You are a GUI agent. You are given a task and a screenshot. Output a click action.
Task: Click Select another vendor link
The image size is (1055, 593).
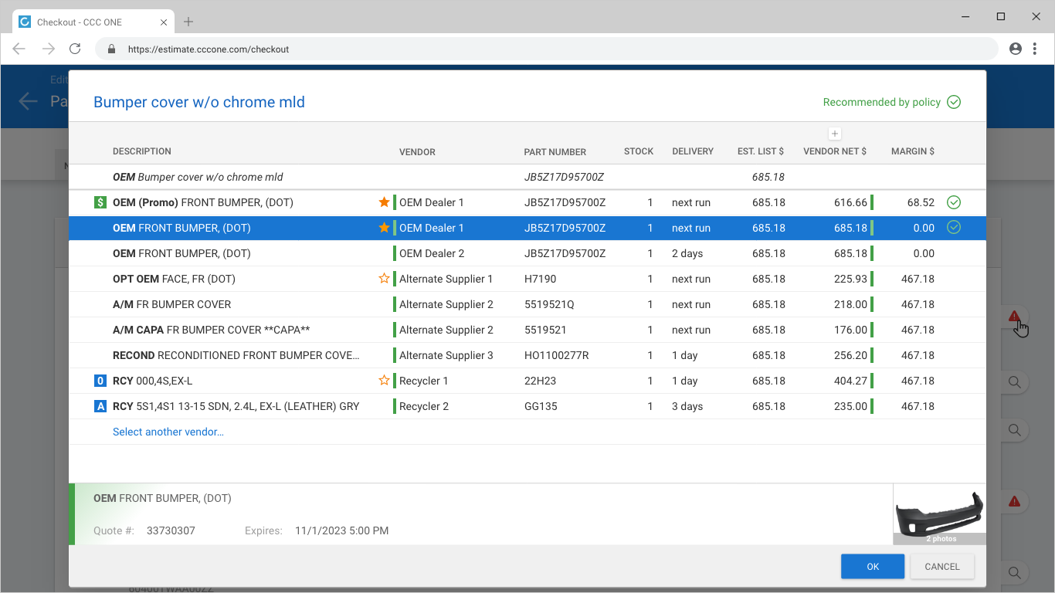point(168,432)
